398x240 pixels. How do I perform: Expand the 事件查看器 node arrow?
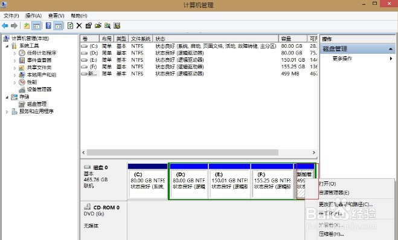pos(14,60)
